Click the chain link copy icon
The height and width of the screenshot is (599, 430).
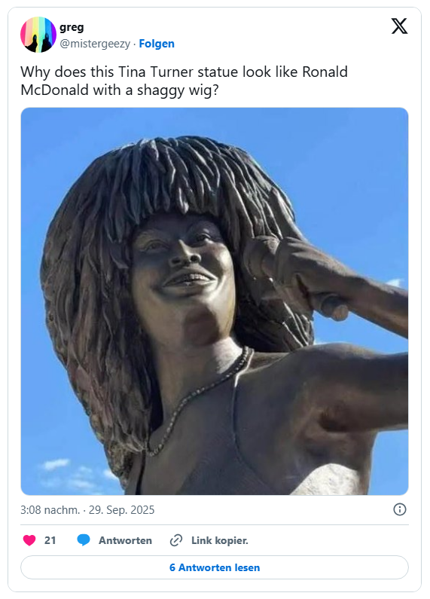[176, 540]
